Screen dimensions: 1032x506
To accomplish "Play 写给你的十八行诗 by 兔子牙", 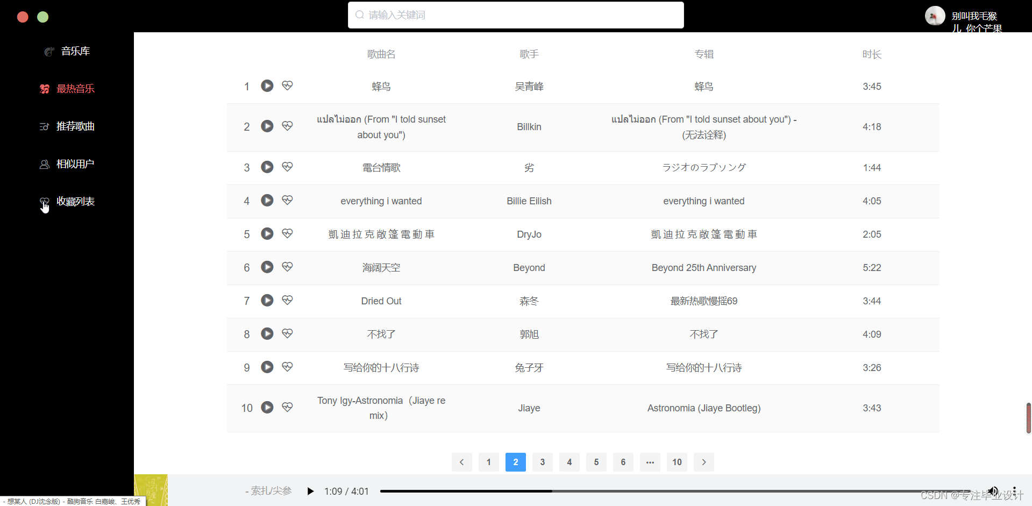I will coord(267,367).
